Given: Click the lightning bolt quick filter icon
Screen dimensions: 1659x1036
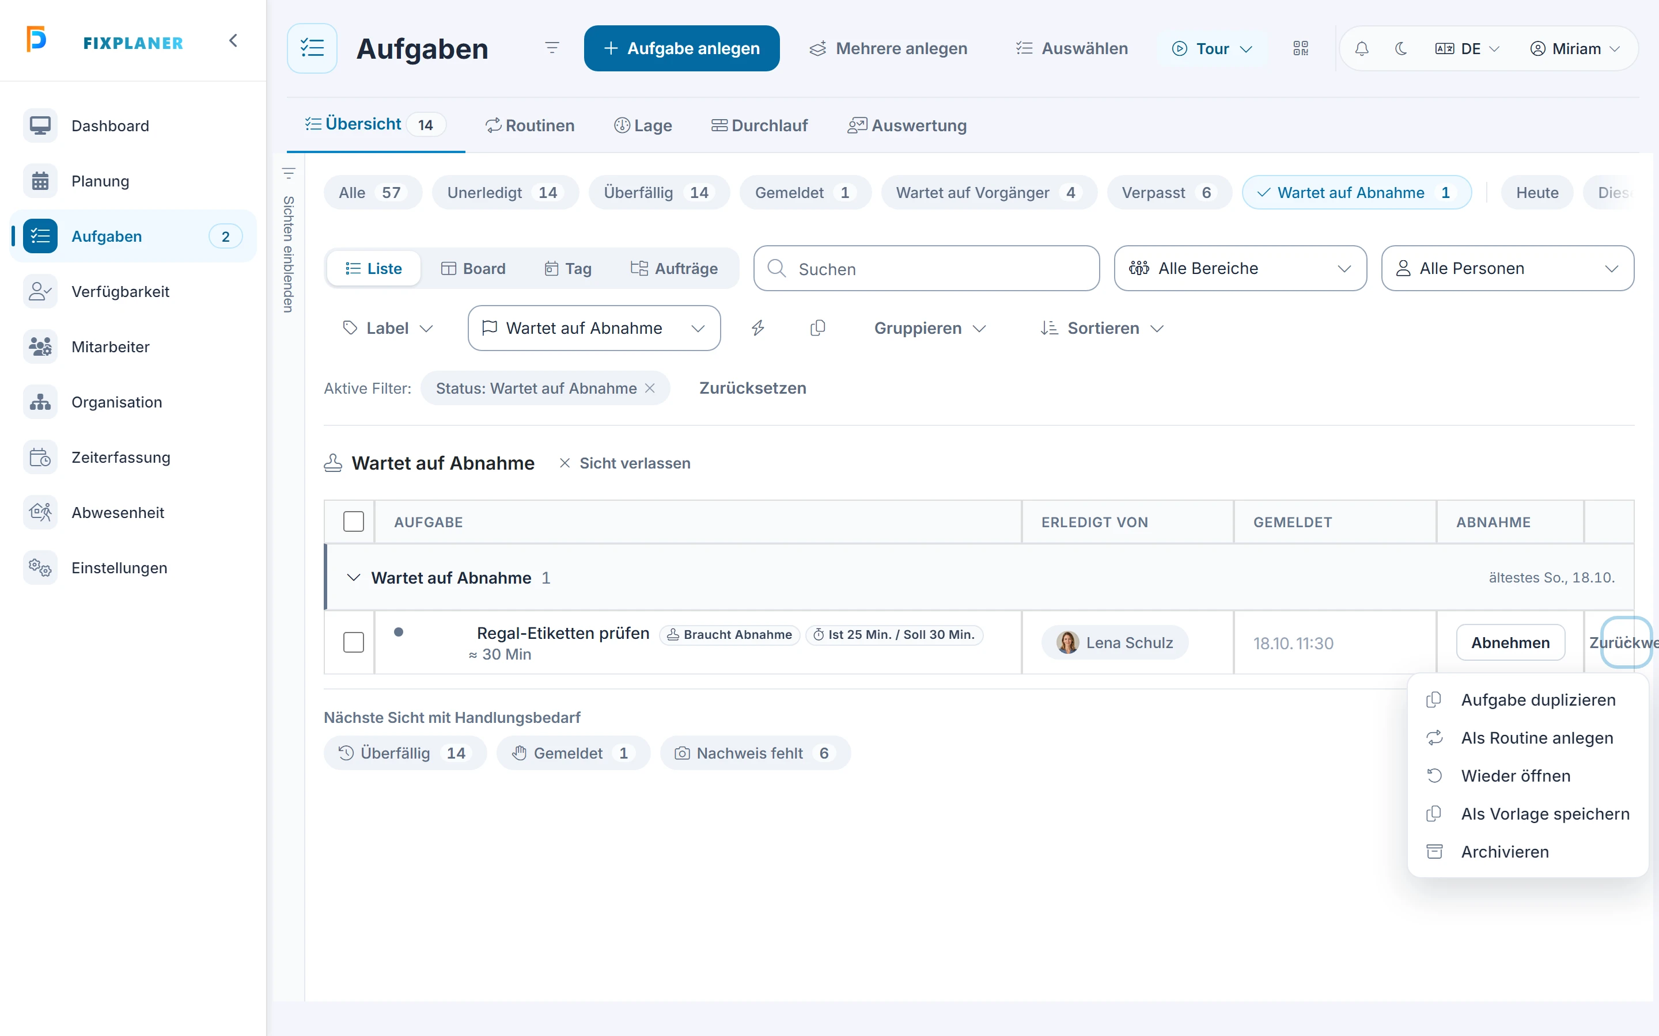Looking at the screenshot, I should click(x=758, y=328).
